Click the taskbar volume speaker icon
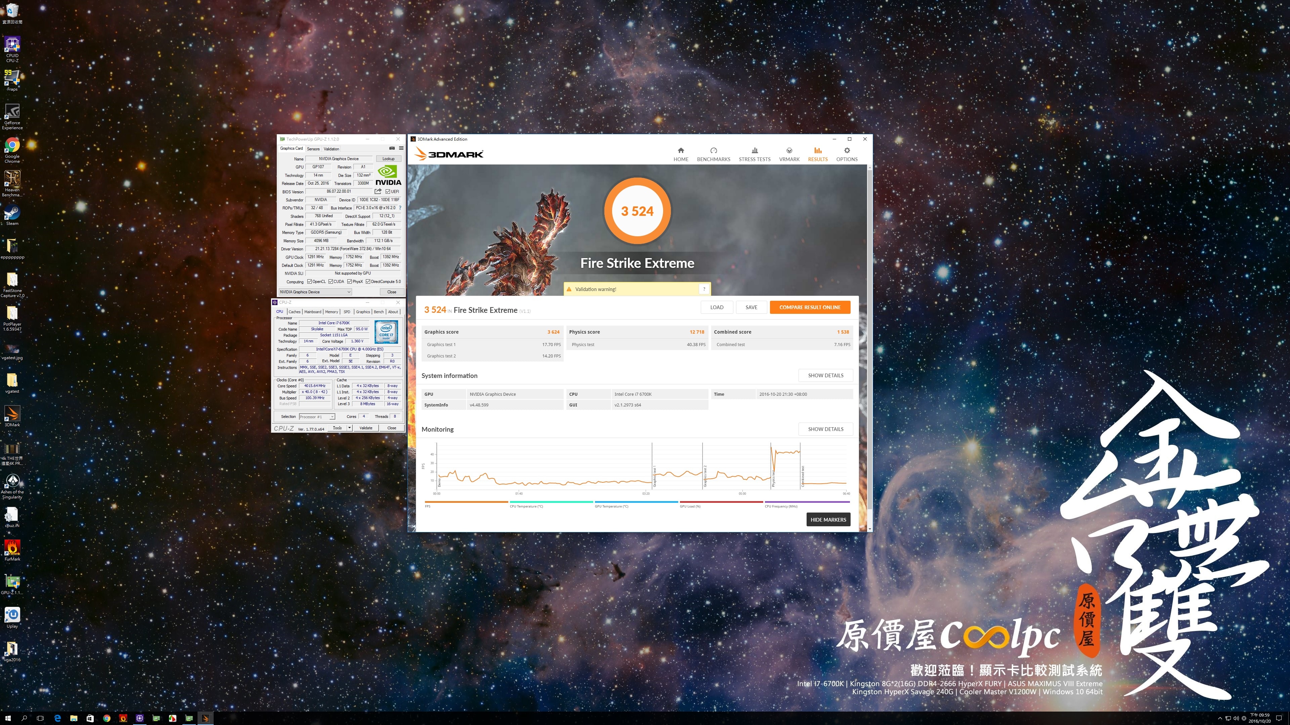The height and width of the screenshot is (725, 1290). click(1236, 719)
